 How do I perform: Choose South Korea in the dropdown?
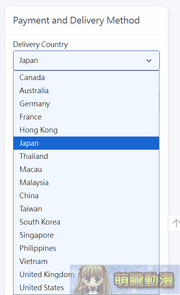(x=86, y=222)
